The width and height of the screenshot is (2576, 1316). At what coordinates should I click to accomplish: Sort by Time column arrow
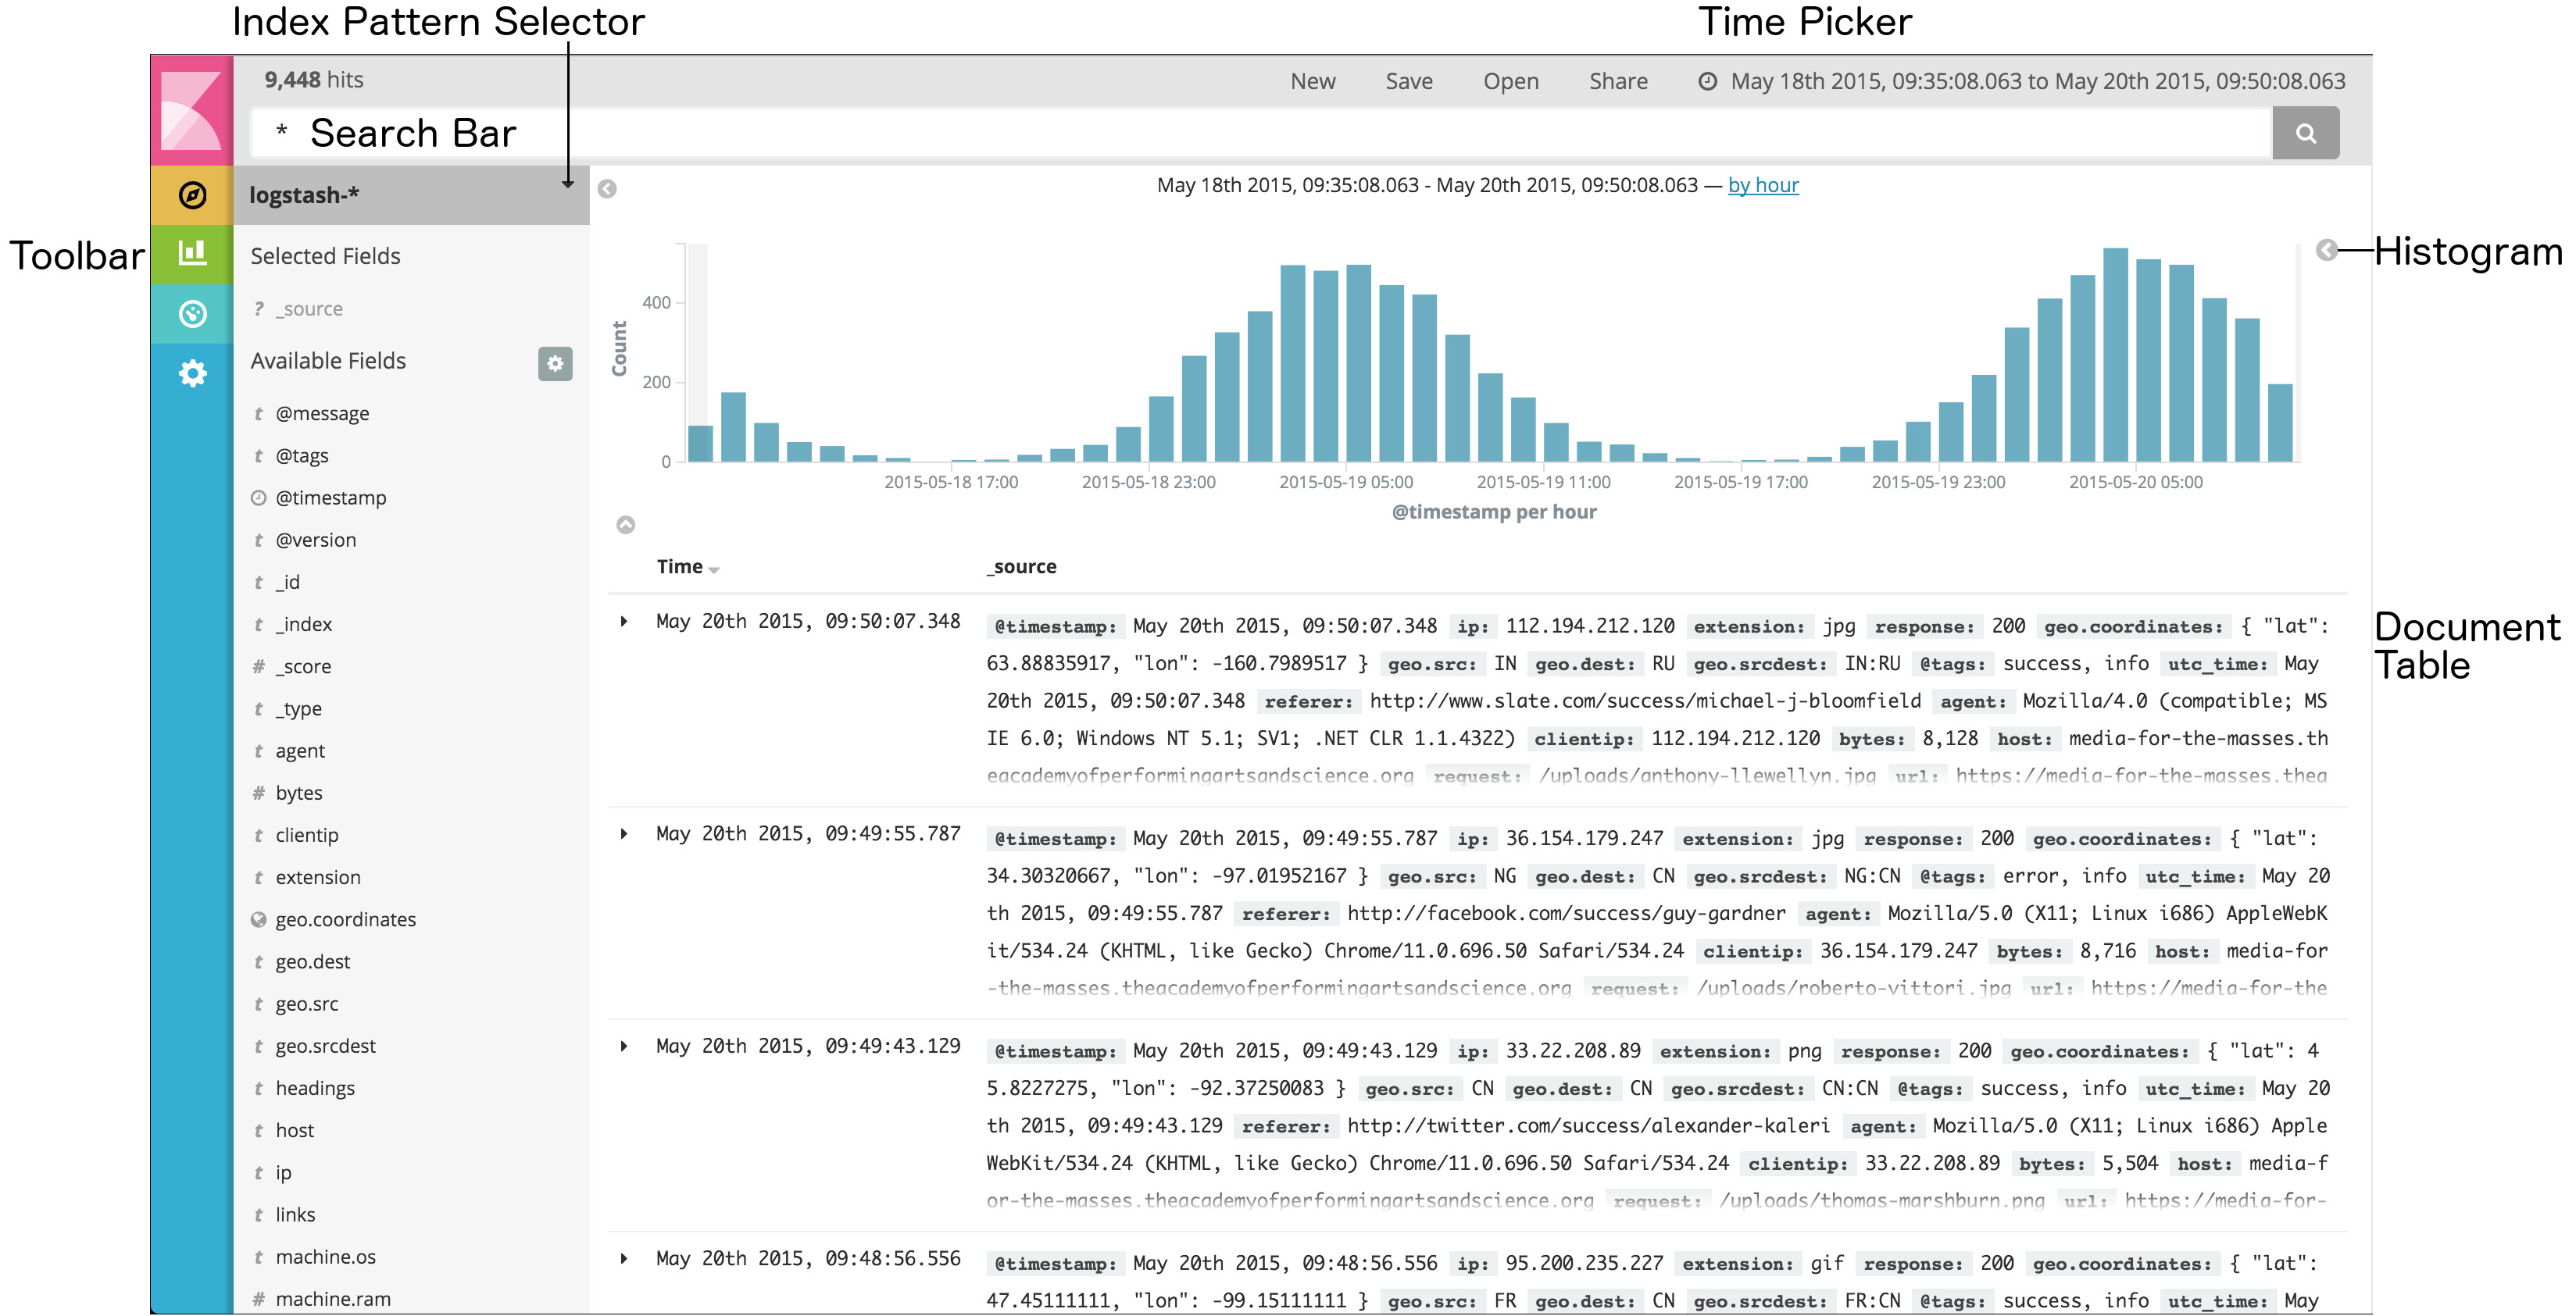click(714, 569)
